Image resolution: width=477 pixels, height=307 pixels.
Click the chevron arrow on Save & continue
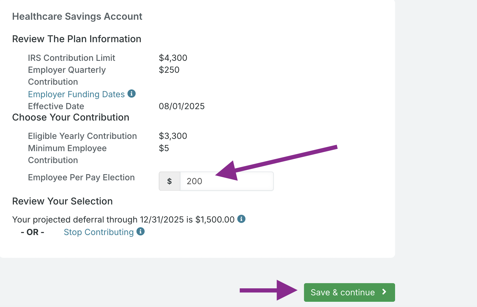pyautogui.click(x=384, y=292)
